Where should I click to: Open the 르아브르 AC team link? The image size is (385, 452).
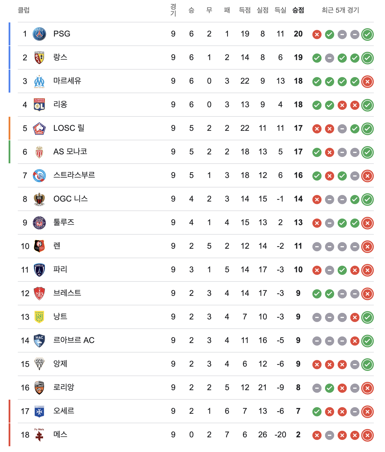click(74, 340)
